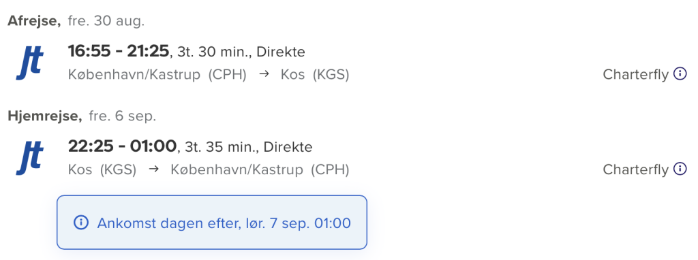Click the 'fre. 6 sep.' return date
Screen dimensions: 698x260
click(123, 116)
